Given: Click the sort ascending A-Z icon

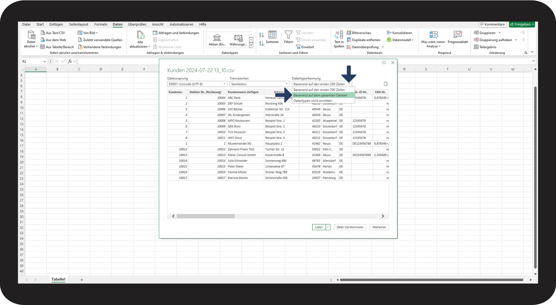Looking at the screenshot, I should tap(261, 35).
